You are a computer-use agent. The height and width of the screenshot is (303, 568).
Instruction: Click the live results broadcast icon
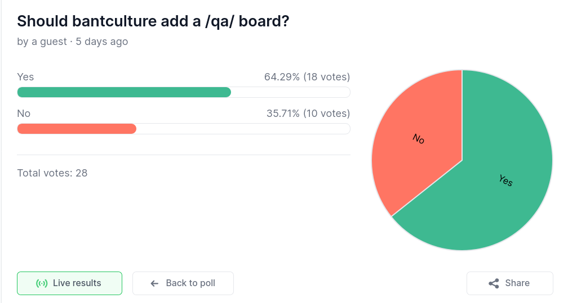coord(42,283)
